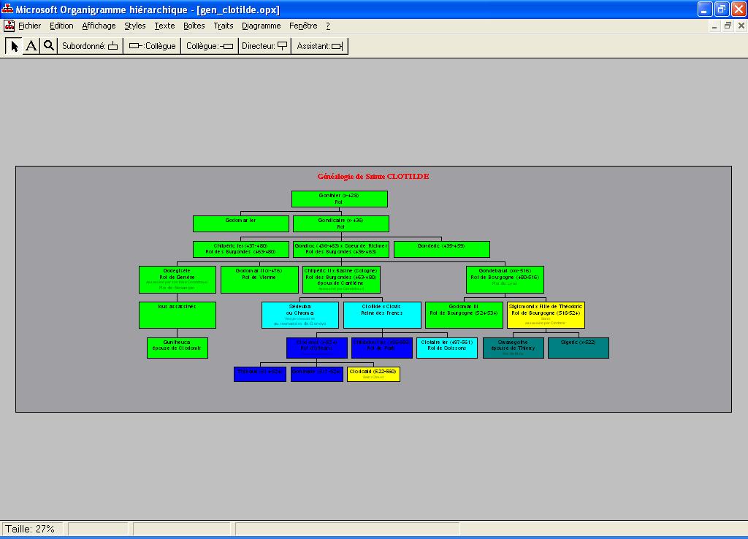Select the yellow Clodoald box
The width and height of the screenshot is (748, 539).
coord(373,374)
